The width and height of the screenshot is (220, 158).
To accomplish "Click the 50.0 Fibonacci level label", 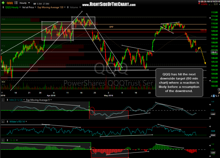I will [x=3, y=82].
